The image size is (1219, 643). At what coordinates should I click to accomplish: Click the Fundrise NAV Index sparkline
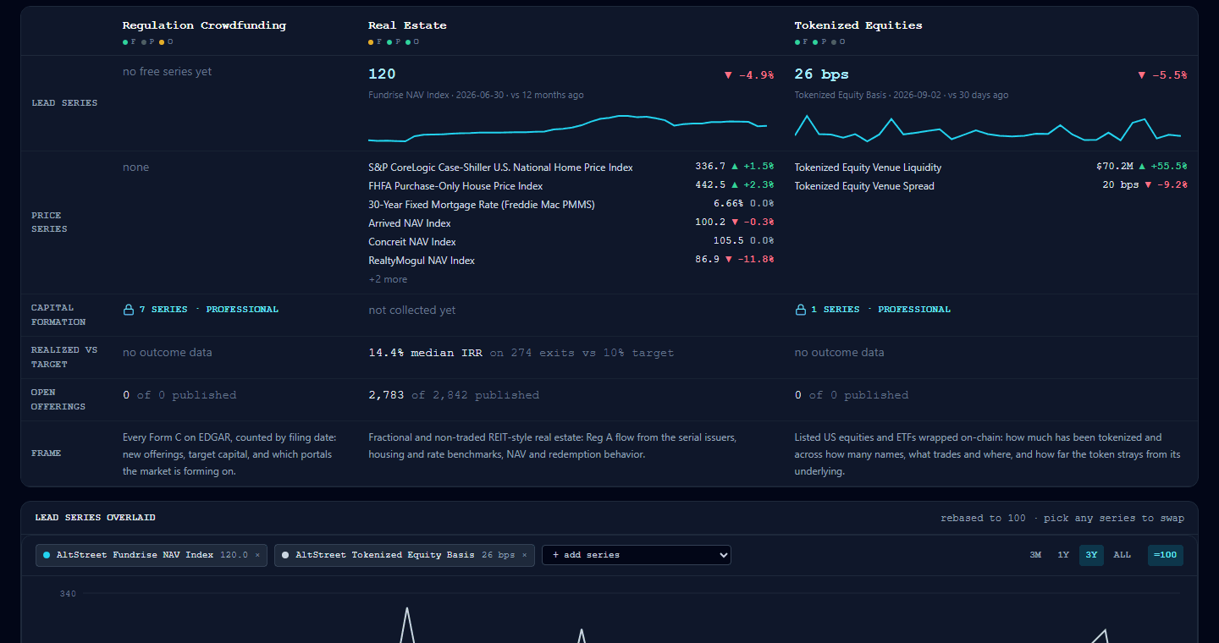coord(568,128)
